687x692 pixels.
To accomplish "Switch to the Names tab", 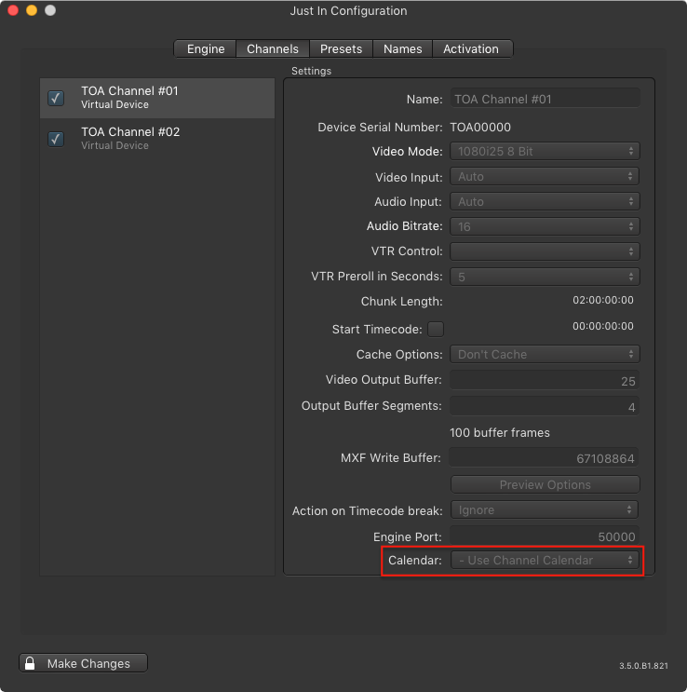I will [x=402, y=49].
